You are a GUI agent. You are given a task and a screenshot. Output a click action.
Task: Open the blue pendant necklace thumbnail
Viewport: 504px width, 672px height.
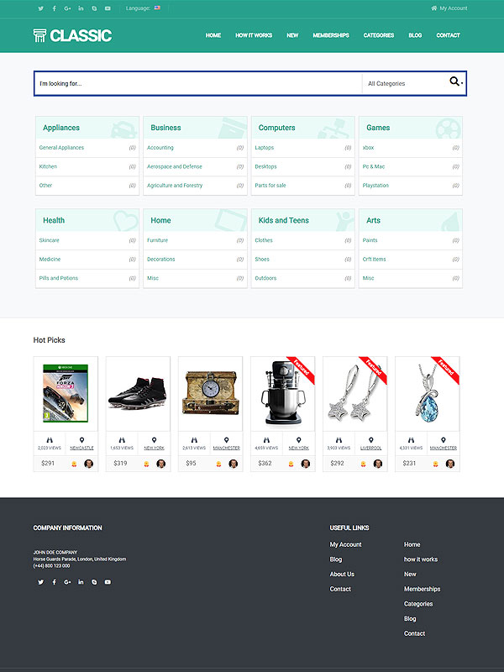428,393
